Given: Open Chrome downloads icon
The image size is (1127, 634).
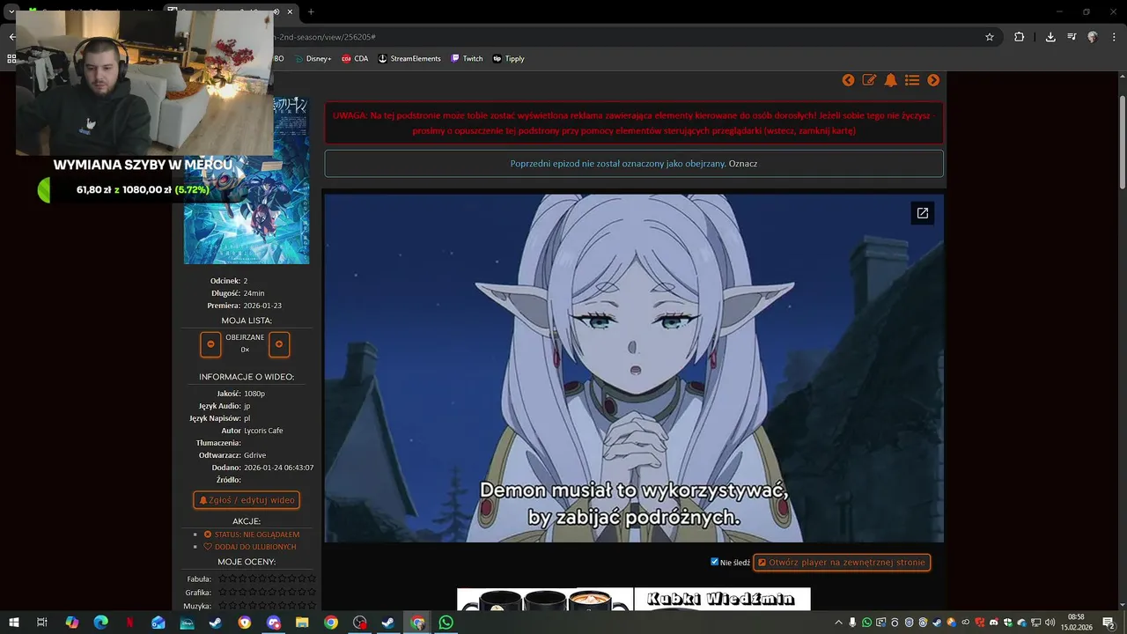Looking at the screenshot, I should (x=1050, y=37).
